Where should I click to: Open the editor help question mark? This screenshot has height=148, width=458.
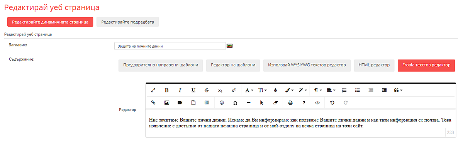pos(304,103)
